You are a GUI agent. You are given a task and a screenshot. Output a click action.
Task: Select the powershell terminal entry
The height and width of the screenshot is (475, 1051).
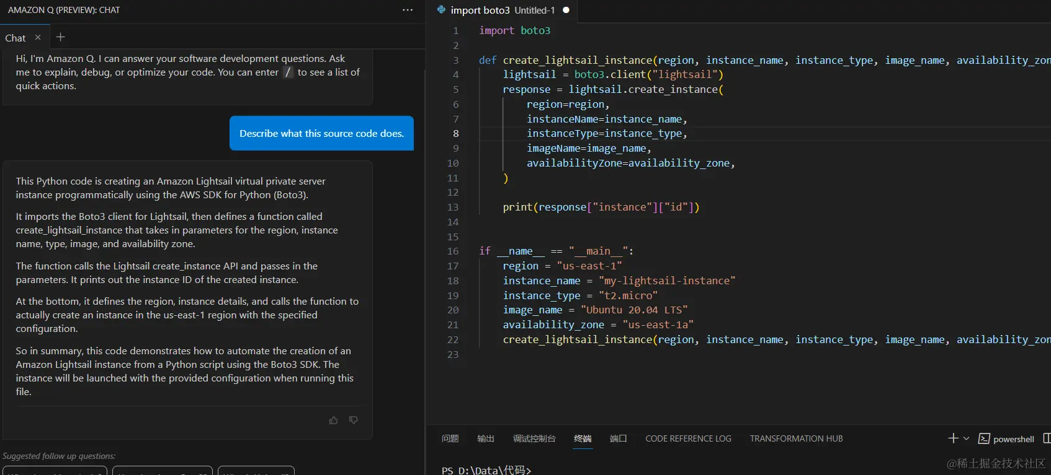(x=1006, y=439)
